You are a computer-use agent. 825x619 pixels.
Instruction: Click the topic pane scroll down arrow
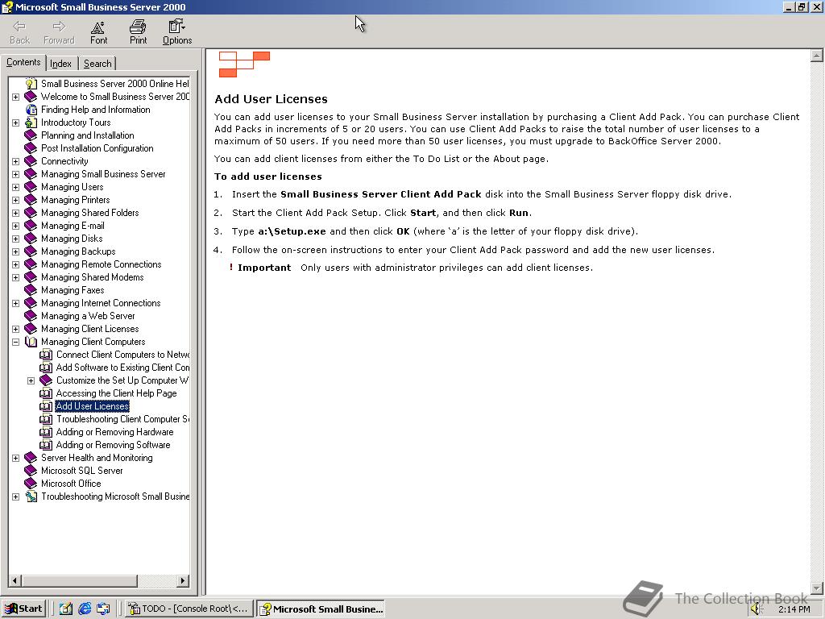click(817, 588)
